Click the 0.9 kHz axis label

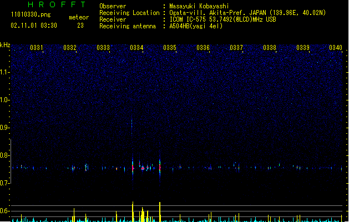[4, 128]
